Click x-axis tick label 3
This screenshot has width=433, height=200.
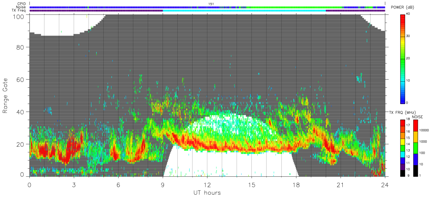(74, 185)
